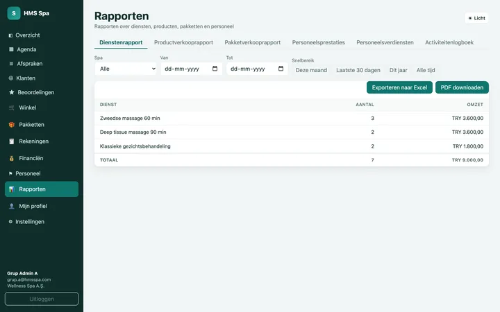Click Exporteren naar Excel button

pyautogui.click(x=399, y=87)
